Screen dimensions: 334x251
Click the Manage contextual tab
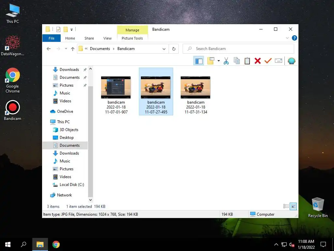click(x=132, y=30)
